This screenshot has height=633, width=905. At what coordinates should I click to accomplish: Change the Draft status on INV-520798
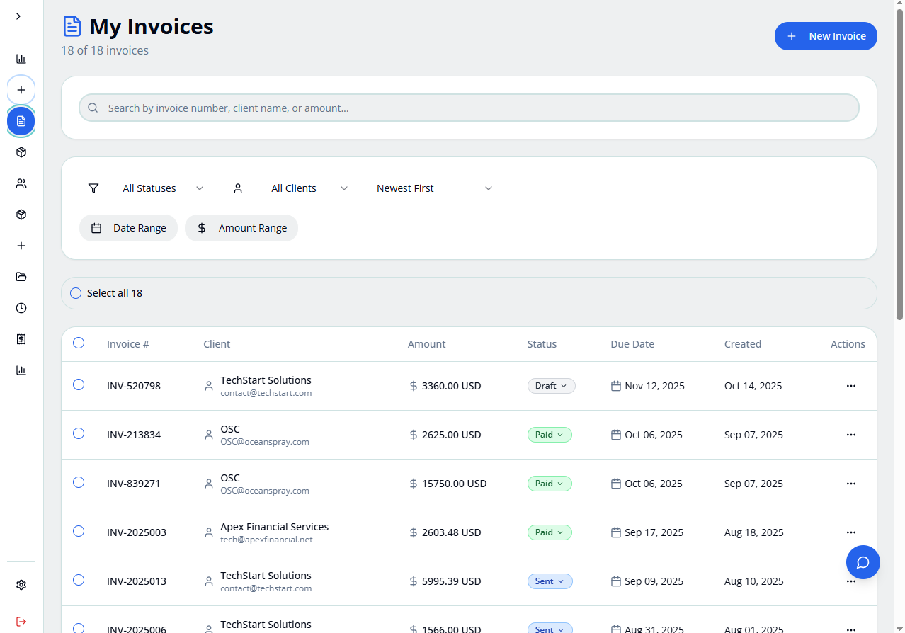(551, 385)
